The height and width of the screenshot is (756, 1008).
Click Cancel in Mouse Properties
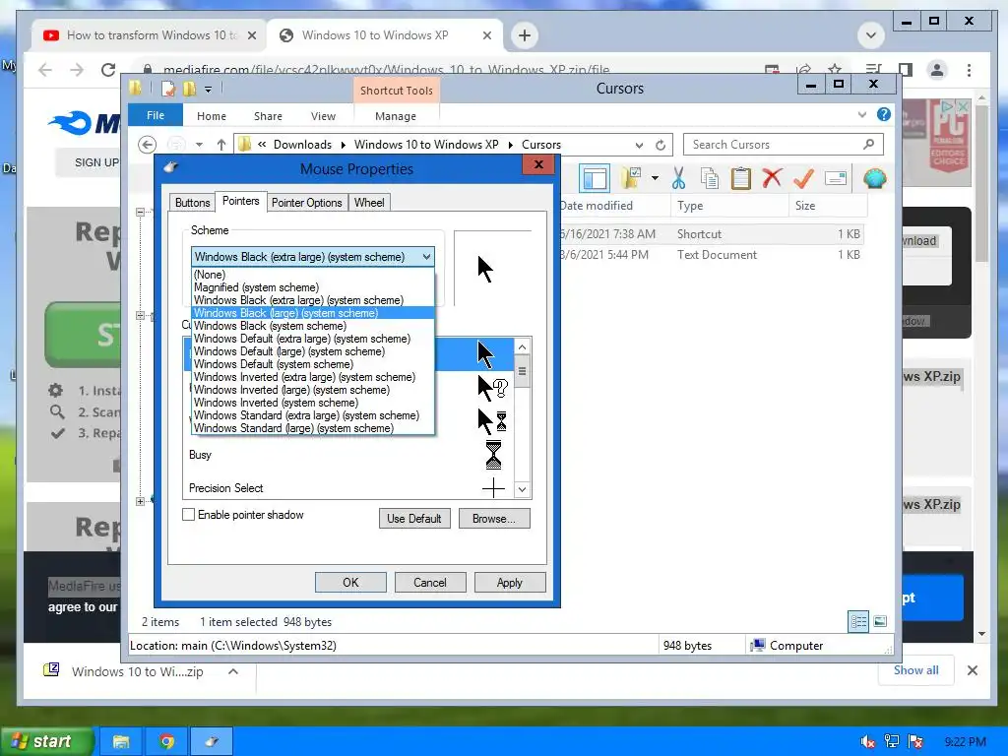coord(430,583)
